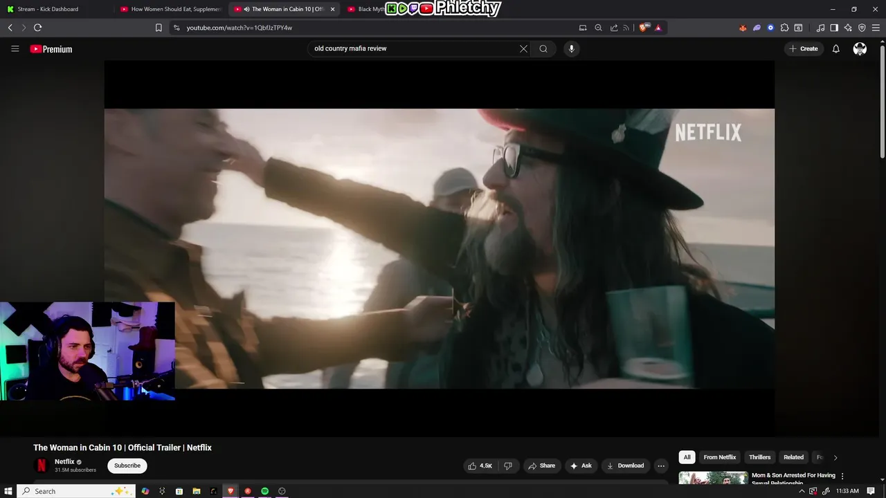Open MetaMask fox extension

(743, 28)
